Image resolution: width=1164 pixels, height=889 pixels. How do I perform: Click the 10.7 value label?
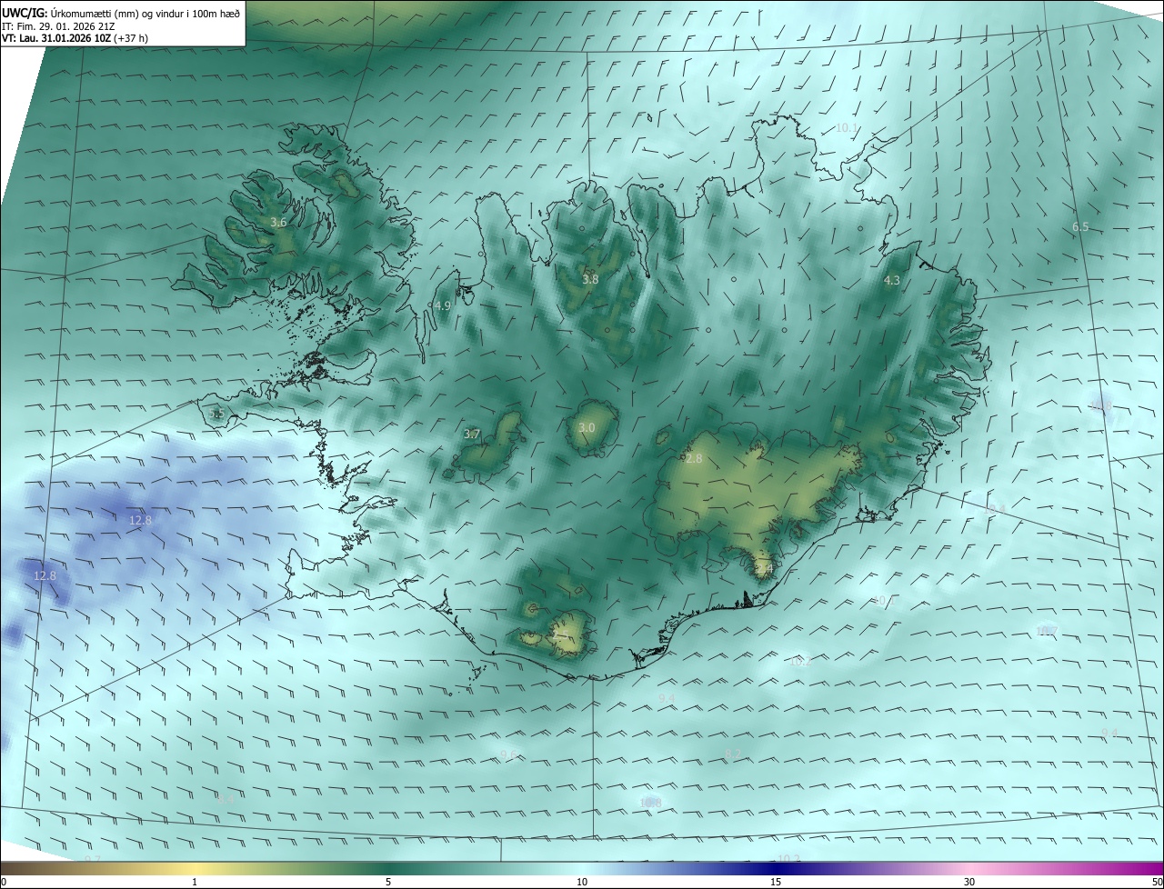tap(1048, 631)
